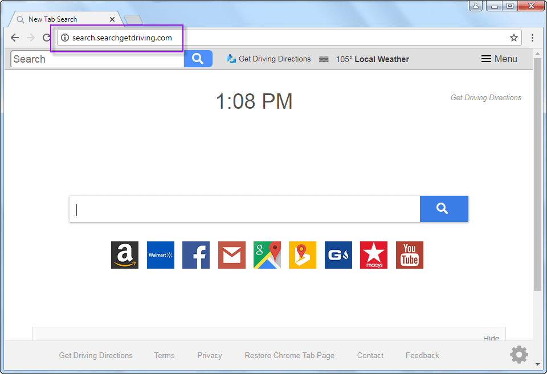
Task: Click the browser forward arrow
Action: (31, 38)
